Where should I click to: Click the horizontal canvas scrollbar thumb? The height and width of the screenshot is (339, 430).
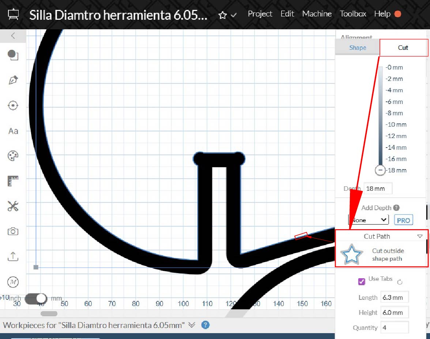click(49, 313)
